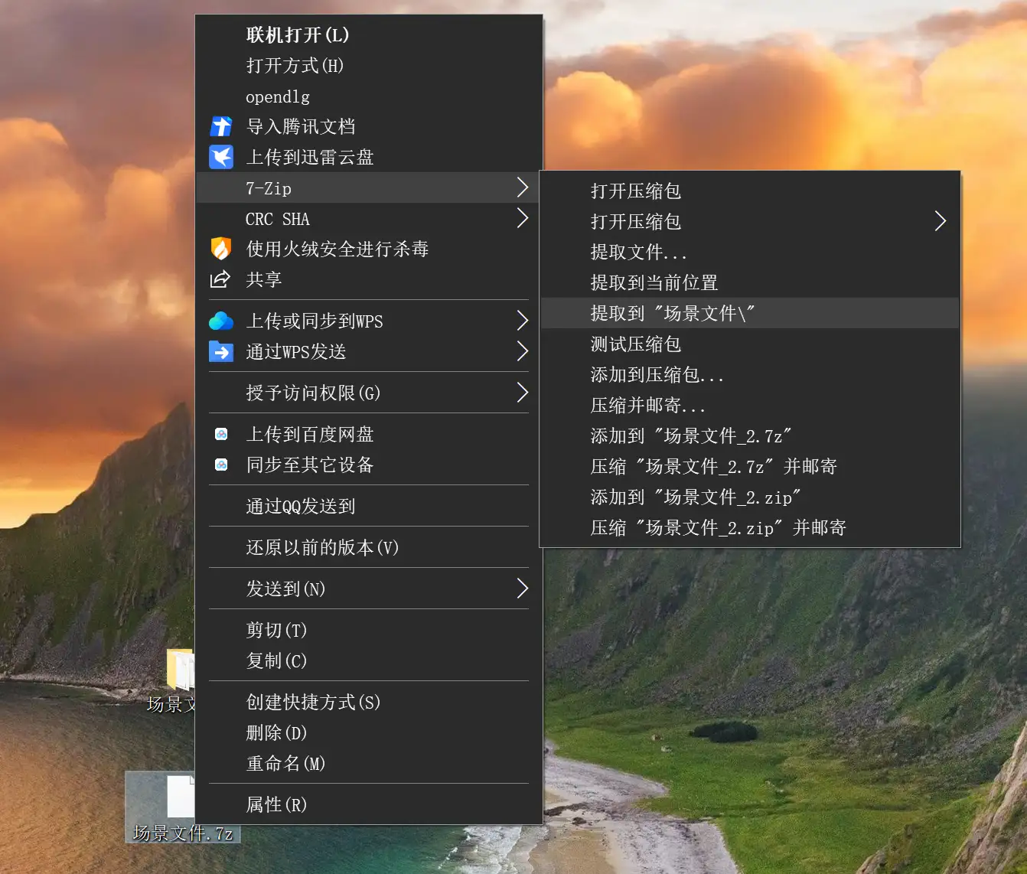This screenshot has width=1027, height=874.
Task: Click the sync to other devices icon
Action: point(221,465)
